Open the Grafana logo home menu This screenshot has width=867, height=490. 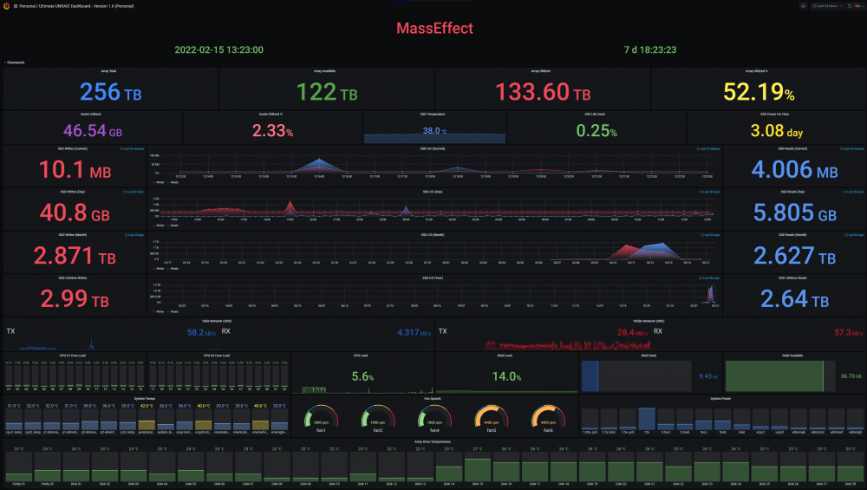click(x=7, y=6)
